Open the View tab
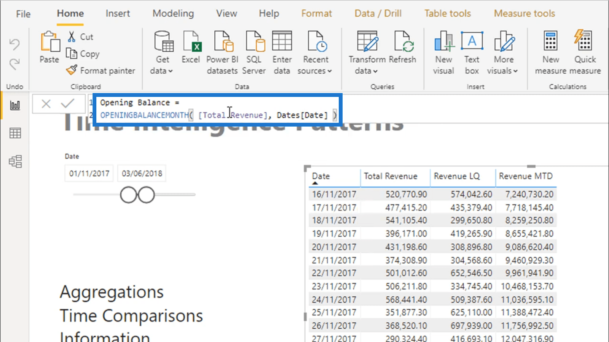609x342 pixels. point(226,13)
